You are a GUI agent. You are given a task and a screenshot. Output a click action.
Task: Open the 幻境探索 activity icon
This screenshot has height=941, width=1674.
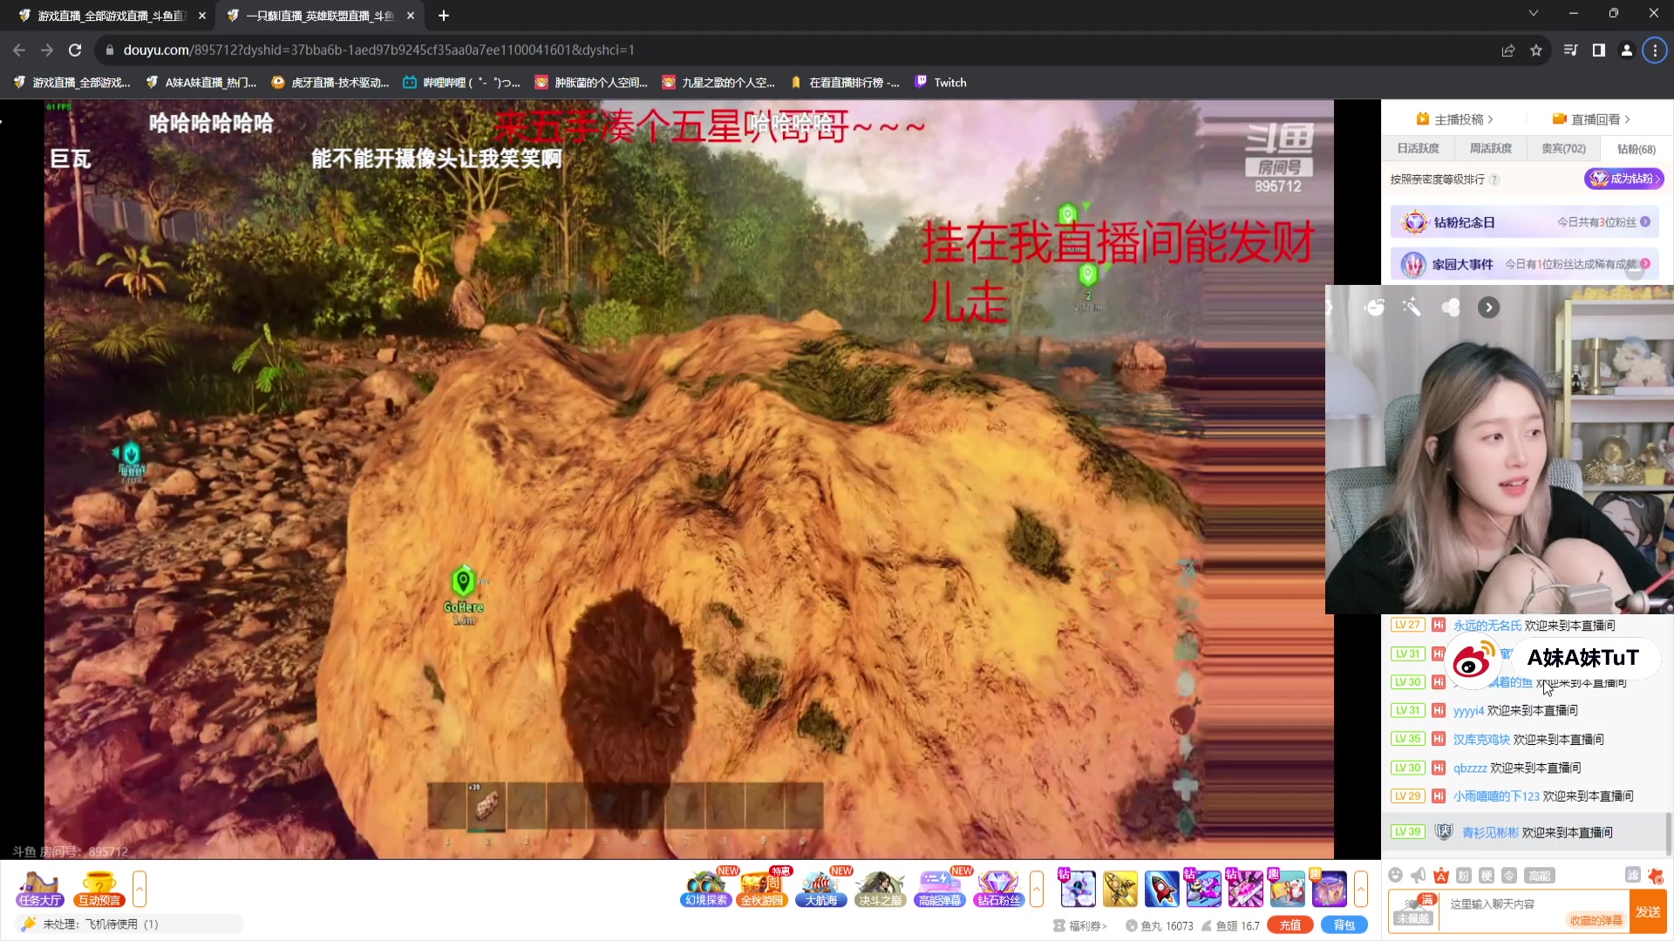coord(705,889)
